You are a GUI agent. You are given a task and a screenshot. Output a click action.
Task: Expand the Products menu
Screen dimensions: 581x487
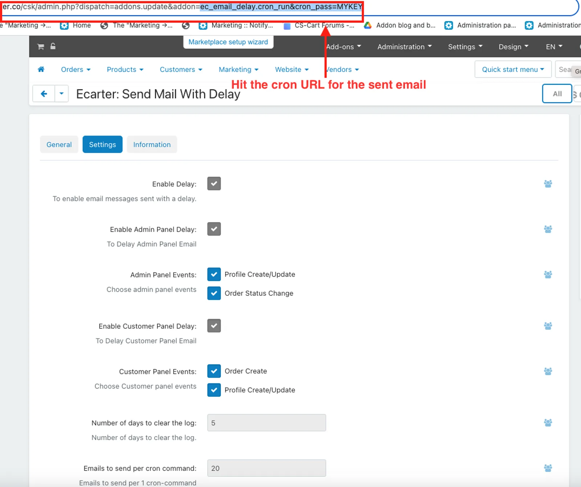point(125,69)
